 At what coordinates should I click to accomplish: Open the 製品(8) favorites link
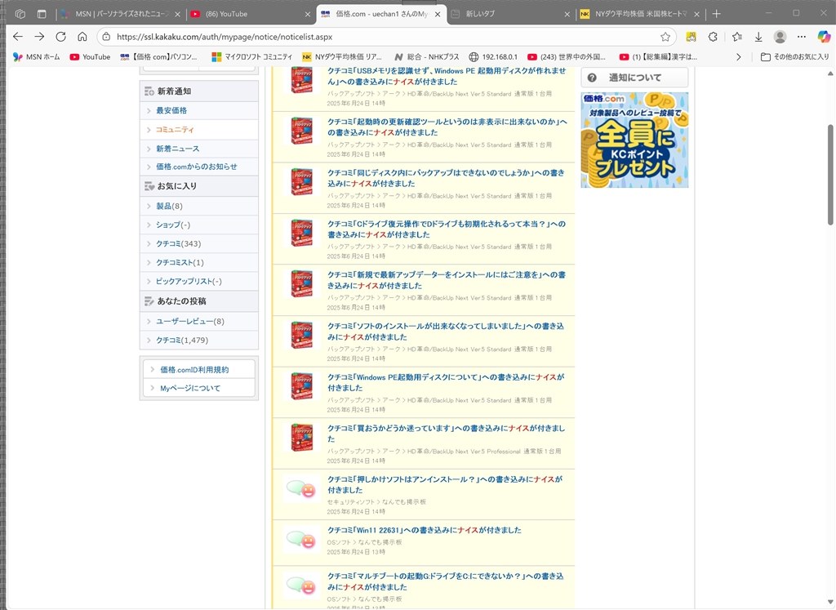(x=169, y=206)
